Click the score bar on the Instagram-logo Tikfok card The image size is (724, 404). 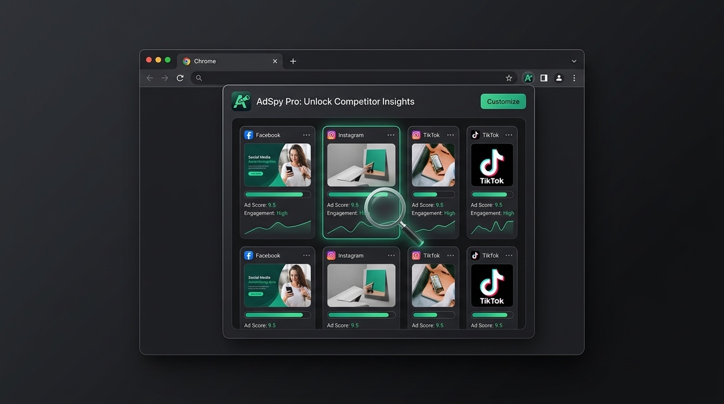click(434, 315)
